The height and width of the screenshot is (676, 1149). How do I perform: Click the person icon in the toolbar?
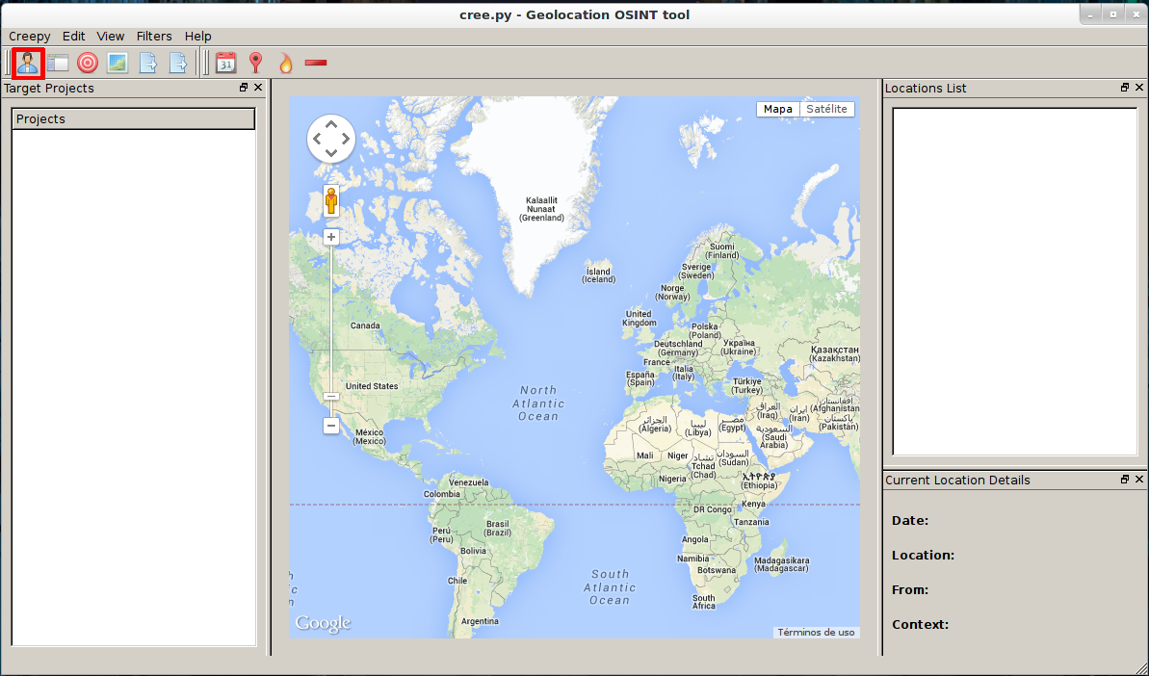tap(29, 64)
